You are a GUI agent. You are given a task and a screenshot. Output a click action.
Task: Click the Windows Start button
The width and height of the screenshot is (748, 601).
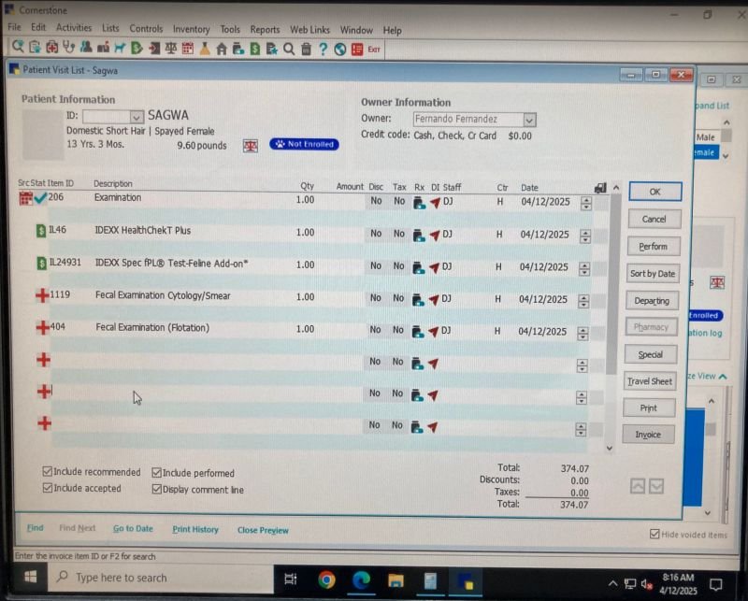pos(31,578)
